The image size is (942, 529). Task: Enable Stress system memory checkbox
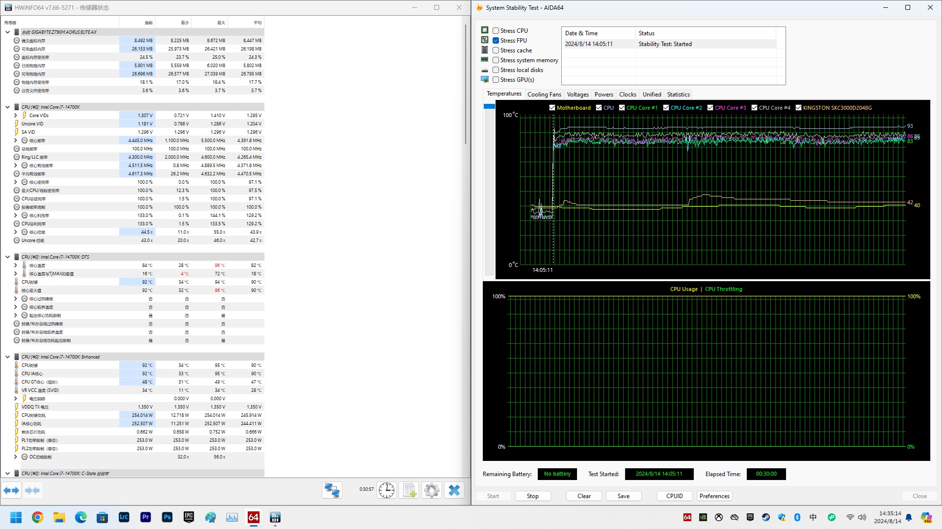pos(496,60)
